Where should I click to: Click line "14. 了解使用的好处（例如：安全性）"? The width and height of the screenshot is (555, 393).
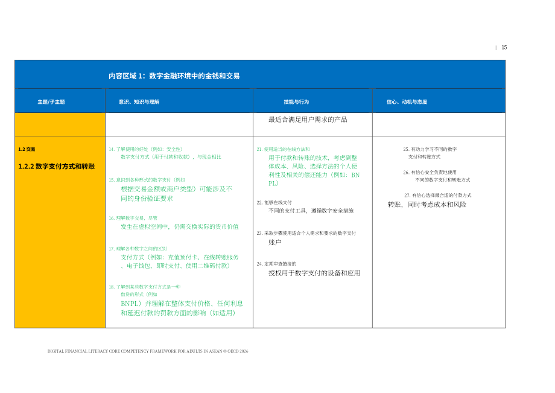point(146,149)
